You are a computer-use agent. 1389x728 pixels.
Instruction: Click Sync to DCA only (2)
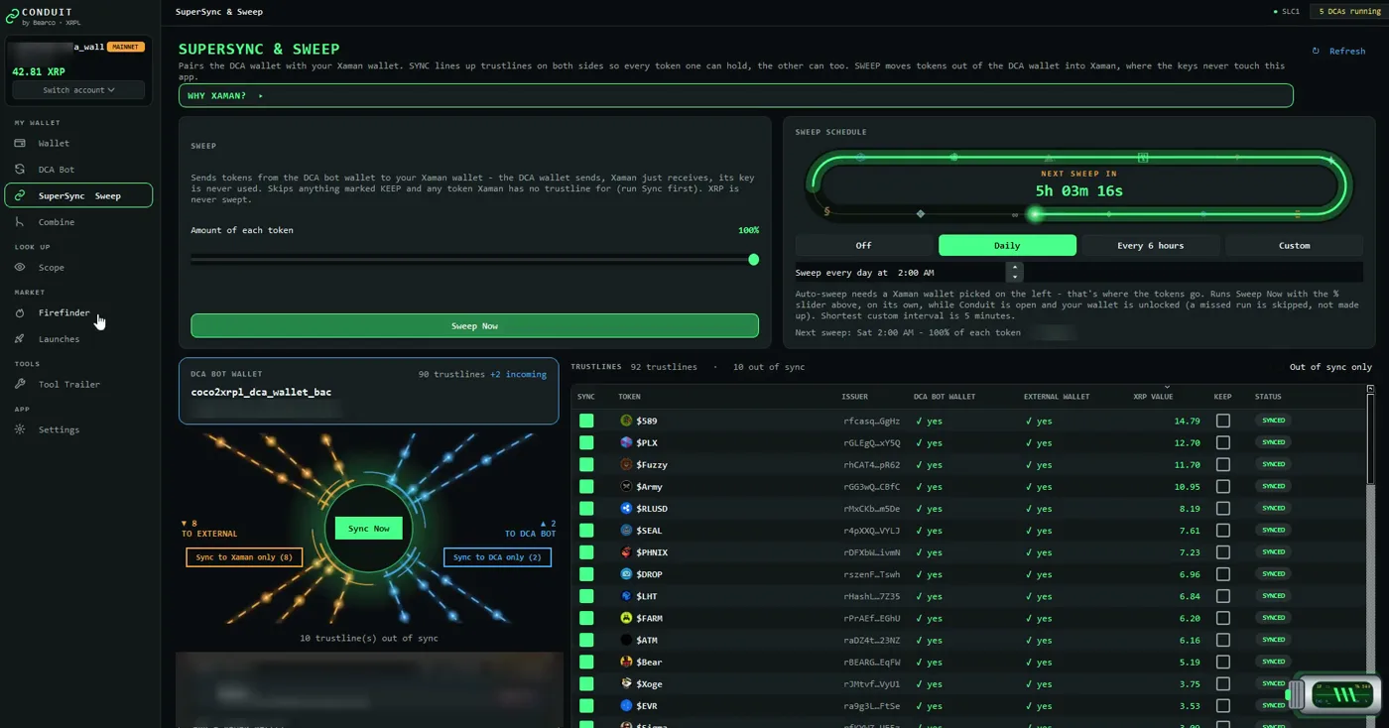(497, 557)
